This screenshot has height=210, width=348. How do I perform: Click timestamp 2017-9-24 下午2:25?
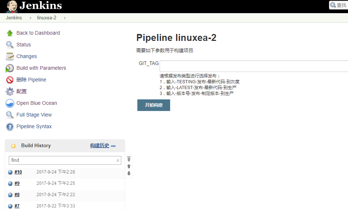pos(56,183)
